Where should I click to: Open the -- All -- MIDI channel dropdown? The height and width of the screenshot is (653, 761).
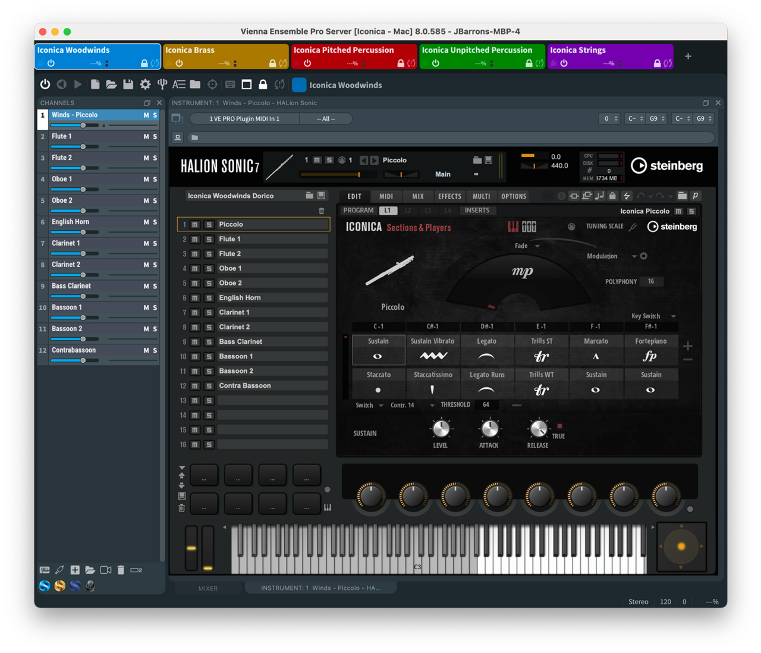pyautogui.click(x=326, y=119)
